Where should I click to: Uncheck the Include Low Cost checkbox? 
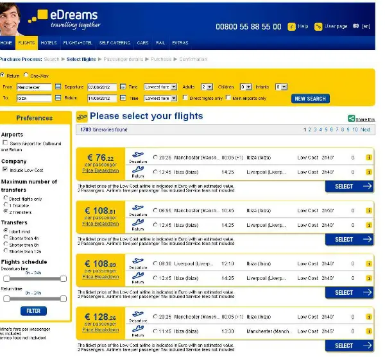5,170
